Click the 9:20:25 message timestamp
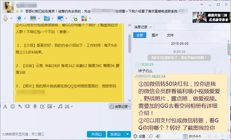 147,65
